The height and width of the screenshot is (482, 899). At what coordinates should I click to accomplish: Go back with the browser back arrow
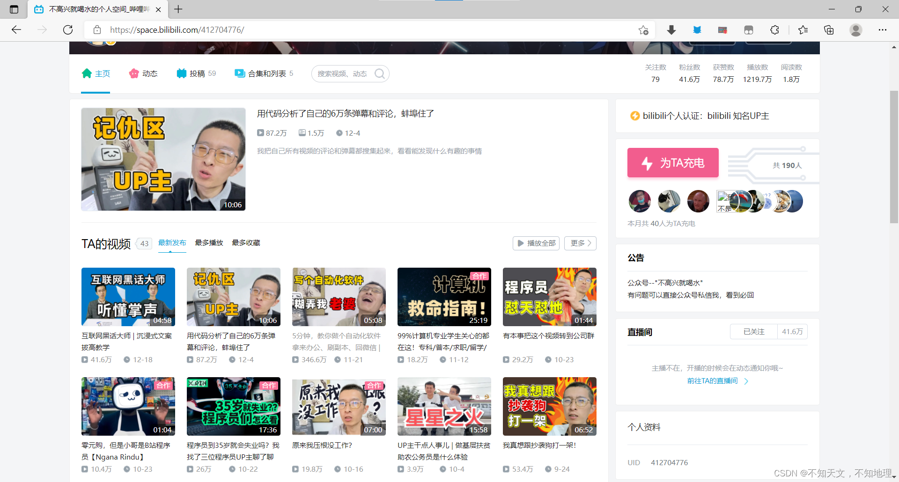16,30
